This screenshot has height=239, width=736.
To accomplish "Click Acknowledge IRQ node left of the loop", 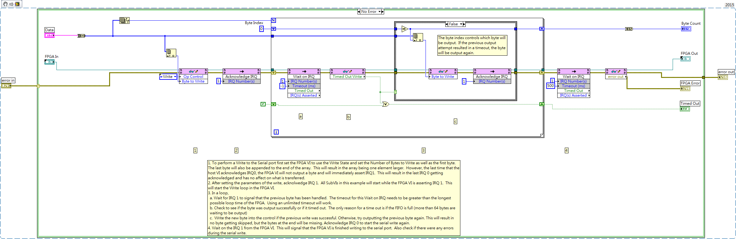I will click(x=241, y=77).
